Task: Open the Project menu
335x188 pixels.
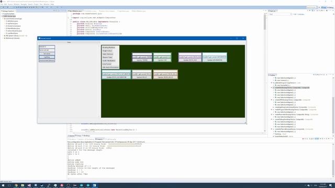Action: pos(36,4)
